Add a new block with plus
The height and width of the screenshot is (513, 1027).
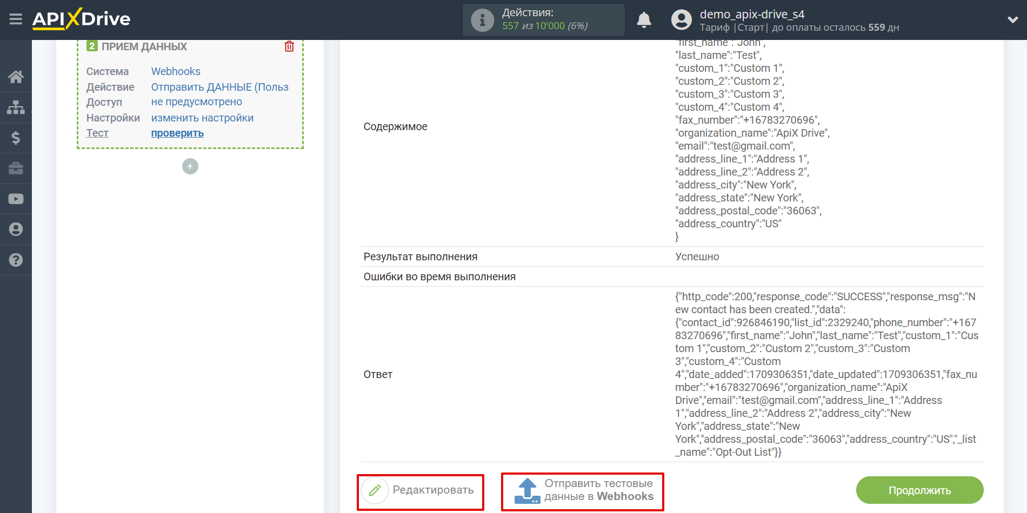point(190,166)
